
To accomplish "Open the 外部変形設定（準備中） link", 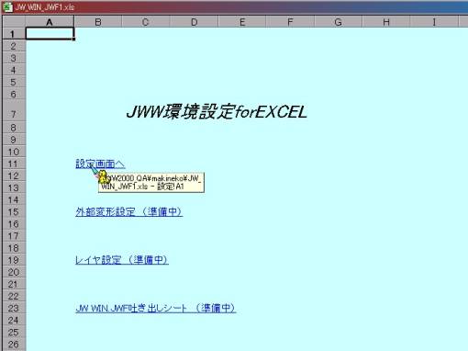I will pyautogui.click(x=128, y=211).
